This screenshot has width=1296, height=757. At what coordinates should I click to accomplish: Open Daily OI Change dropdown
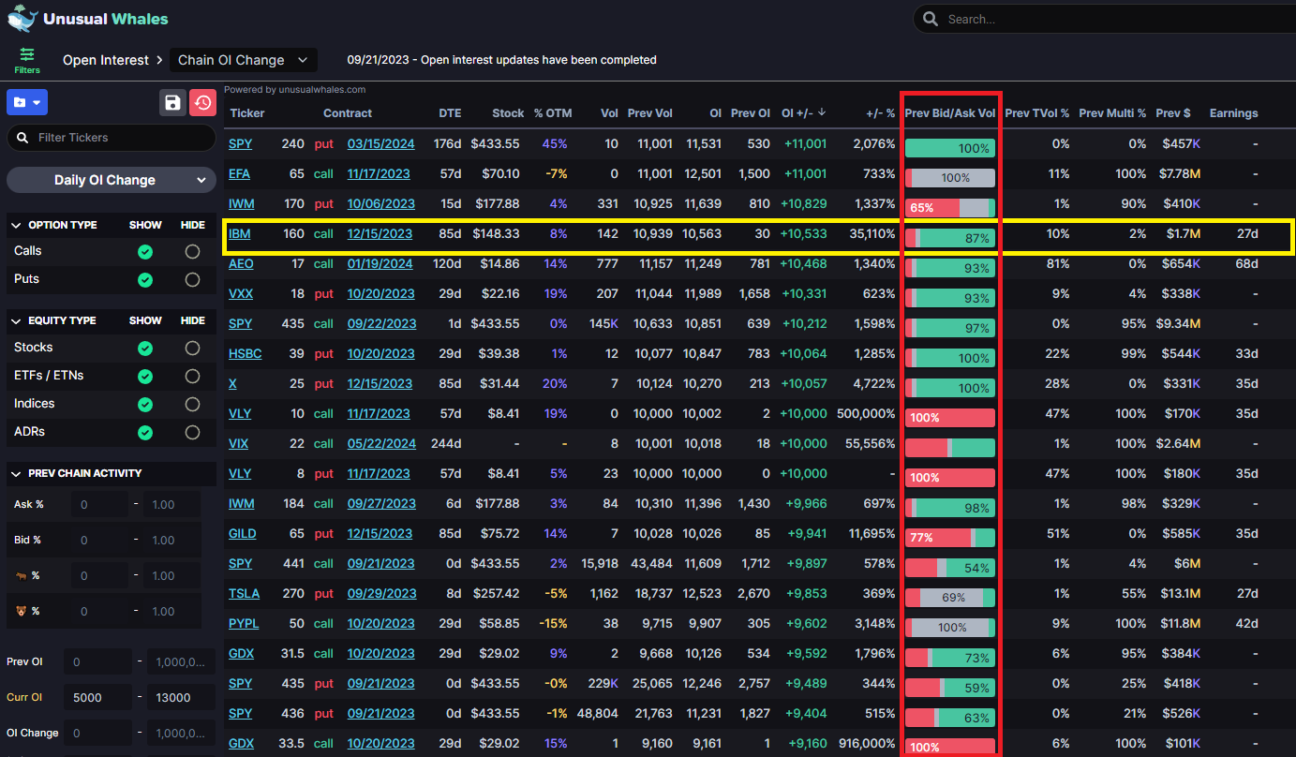click(112, 180)
